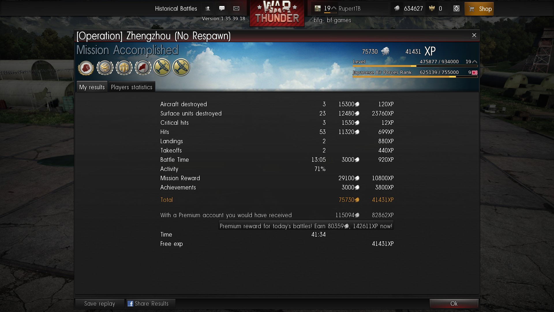
Task: Close the mission results window
Action: click(x=474, y=35)
